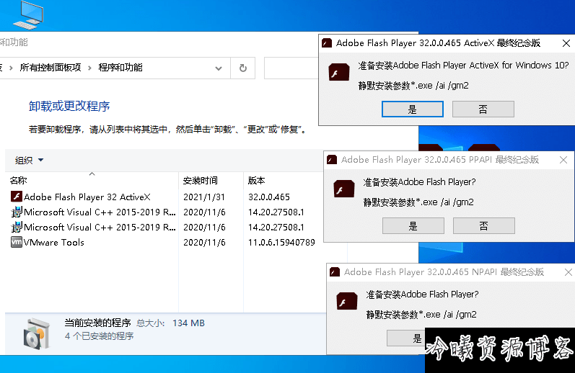Click version 32.0.0.465 cell
The width and height of the screenshot is (575, 373).
[269, 197]
